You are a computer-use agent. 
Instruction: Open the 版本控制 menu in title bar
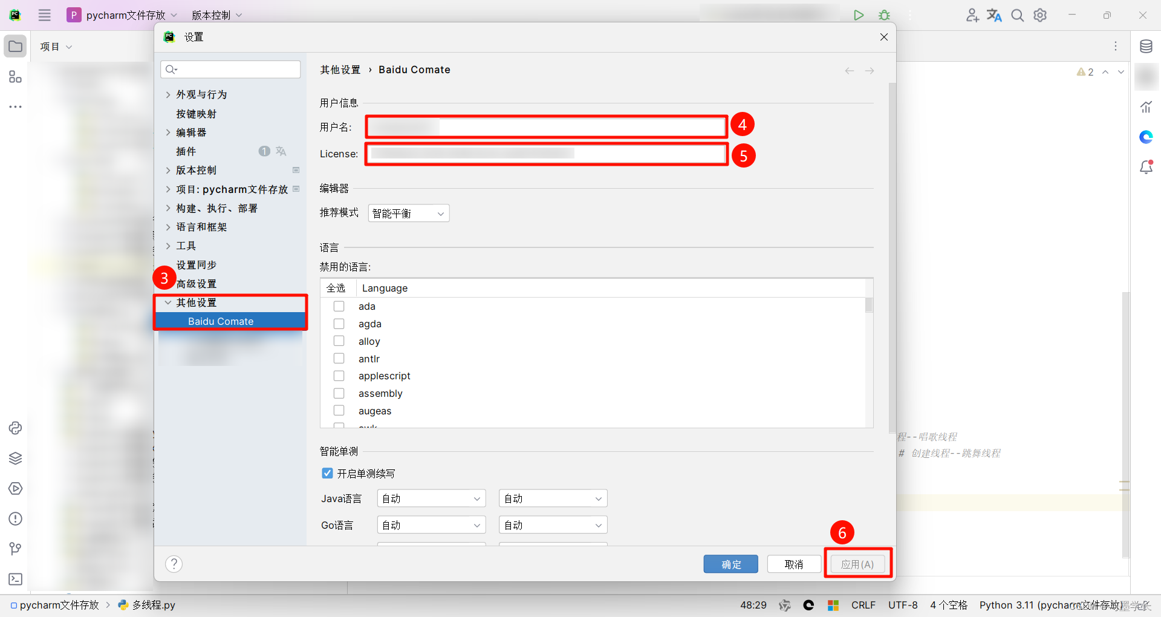[x=216, y=15]
